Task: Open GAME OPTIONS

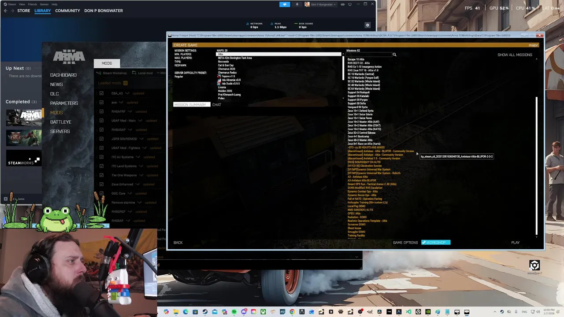Action: [405, 243]
